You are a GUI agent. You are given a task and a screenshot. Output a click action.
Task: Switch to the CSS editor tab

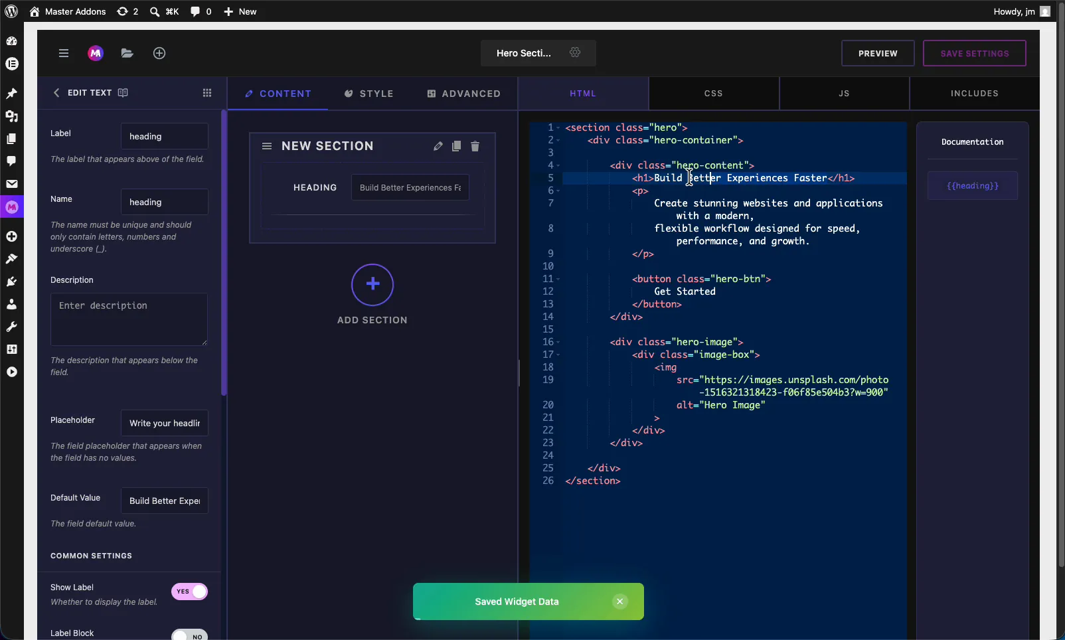pyautogui.click(x=714, y=94)
